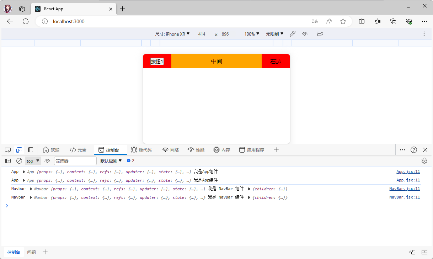This screenshot has height=259, width=433.
Task: Toggle the console sidebar panel
Action: click(8, 161)
